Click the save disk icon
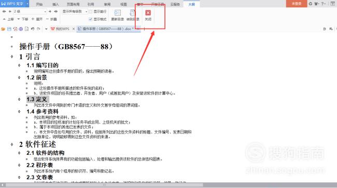This screenshot has height=188, width=337. click(x=9, y=29)
